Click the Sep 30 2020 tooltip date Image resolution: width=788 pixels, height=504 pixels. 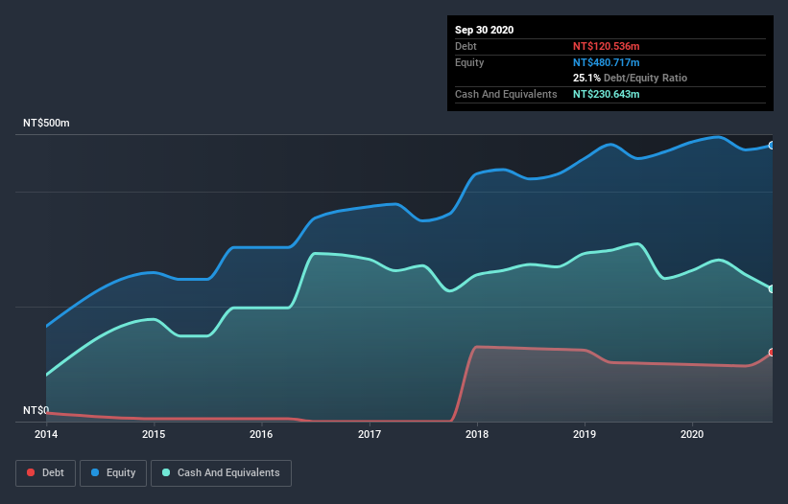point(485,30)
